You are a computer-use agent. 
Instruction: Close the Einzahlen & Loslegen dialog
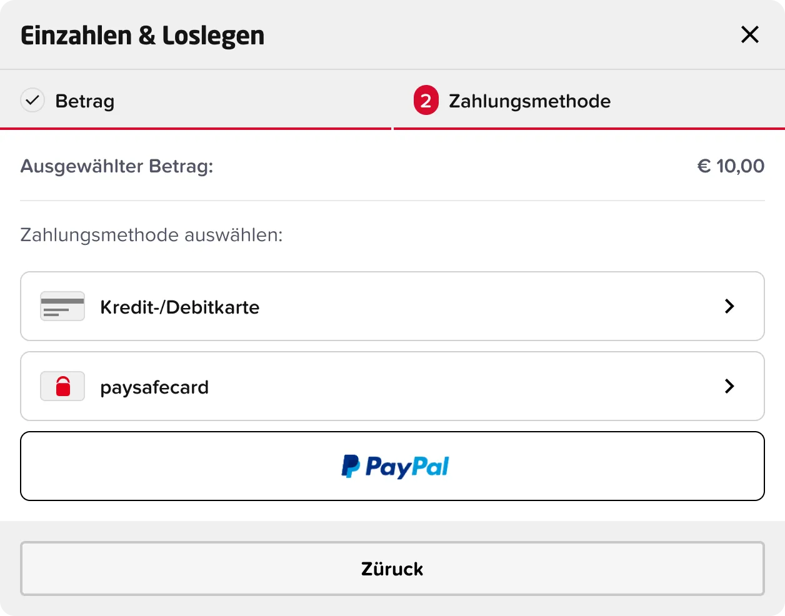pyautogui.click(x=749, y=34)
